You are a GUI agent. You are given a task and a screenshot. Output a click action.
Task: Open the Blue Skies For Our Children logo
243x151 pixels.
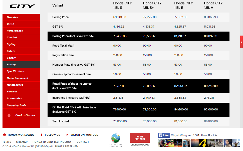click(x=116, y=140)
